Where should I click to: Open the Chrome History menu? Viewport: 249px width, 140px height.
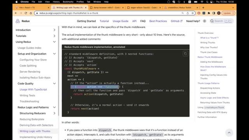click(x=56, y=2)
